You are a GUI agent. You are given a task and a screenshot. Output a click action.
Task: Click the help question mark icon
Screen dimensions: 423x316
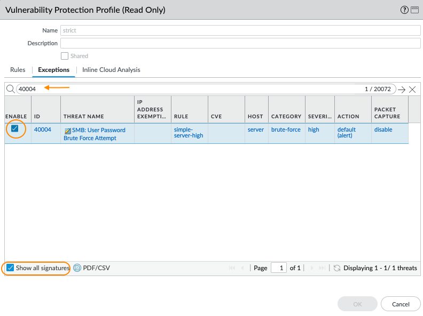point(404,10)
